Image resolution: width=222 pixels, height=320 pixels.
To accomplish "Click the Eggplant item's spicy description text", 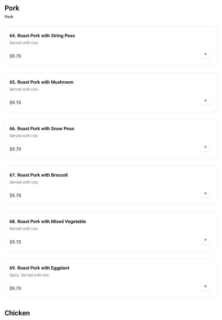I will click(29, 275).
